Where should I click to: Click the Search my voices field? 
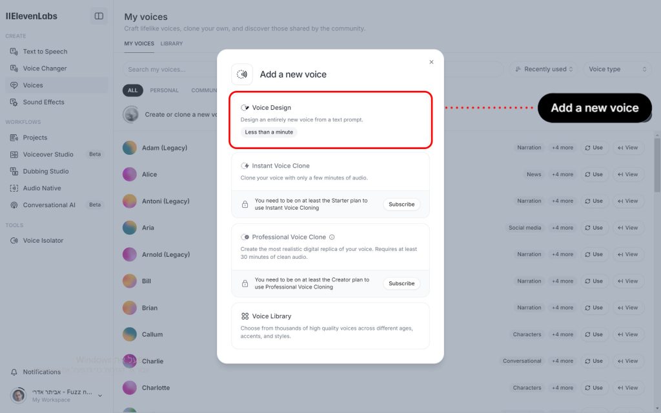168,69
